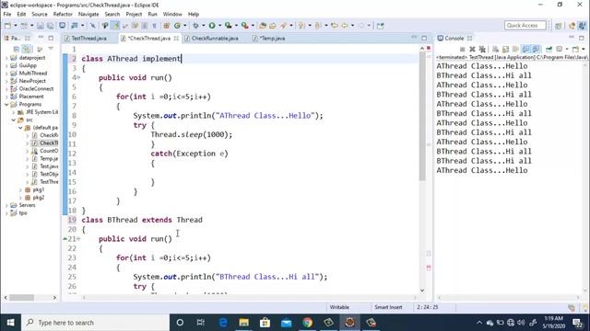
Task: Click the Save All toolbar icon
Action: coord(50,26)
